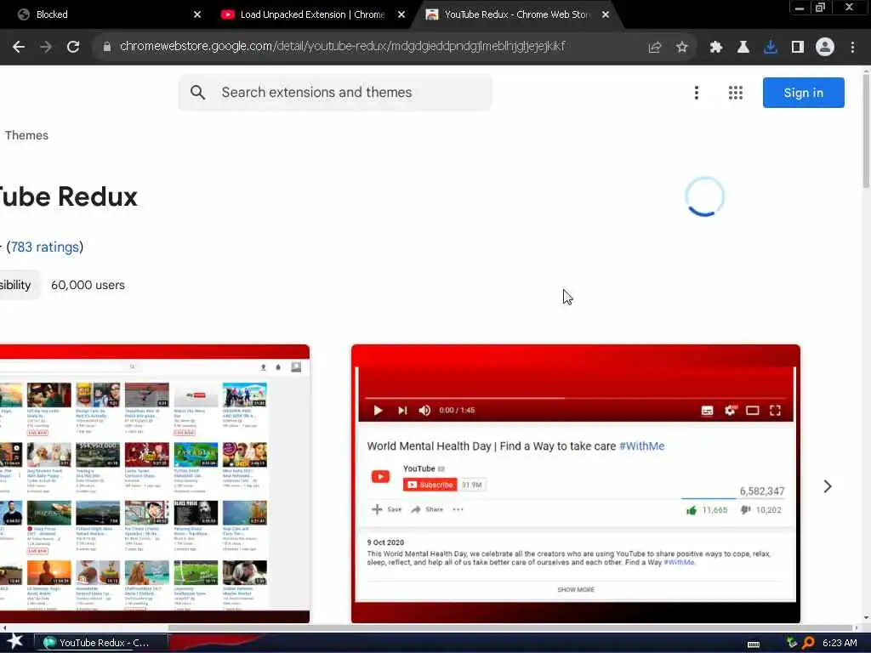The image size is (871, 653).
Task: Open the Google apps grid
Action: tap(736, 93)
